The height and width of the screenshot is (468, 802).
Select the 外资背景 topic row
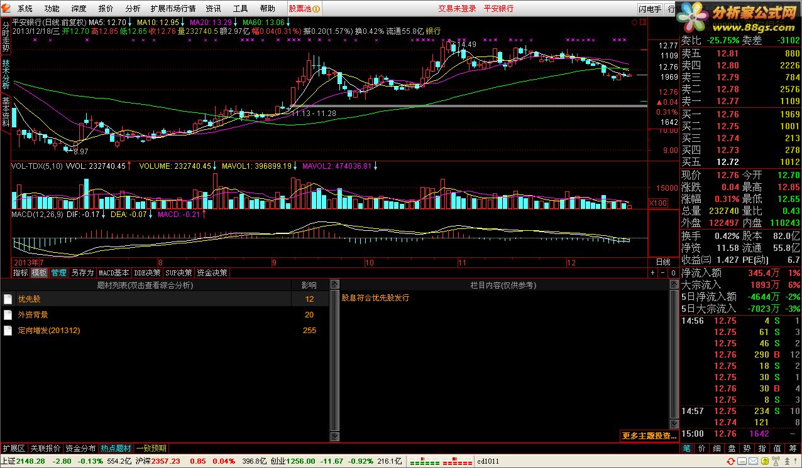coord(165,315)
